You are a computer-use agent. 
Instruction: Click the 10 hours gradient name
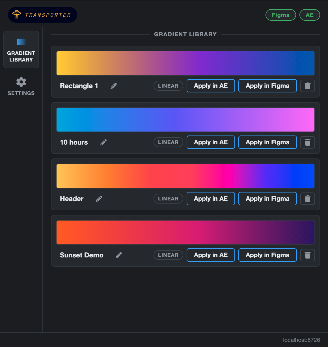[x=74, y=142]
